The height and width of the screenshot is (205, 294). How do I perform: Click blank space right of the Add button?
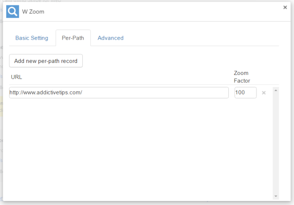[x=180, y=61]
